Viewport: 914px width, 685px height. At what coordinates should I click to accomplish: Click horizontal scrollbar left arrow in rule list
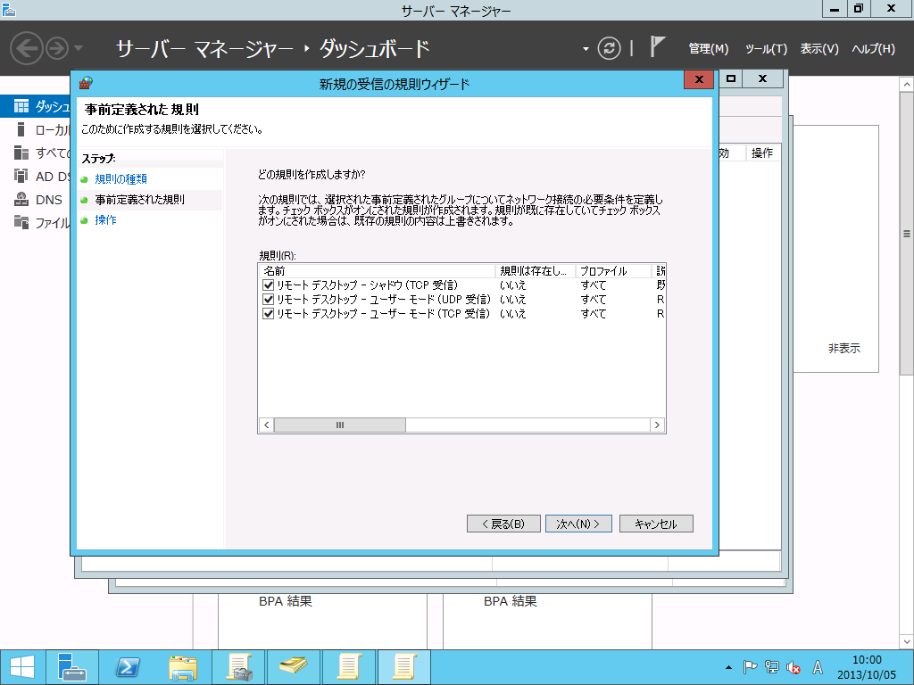coord(266,425)
